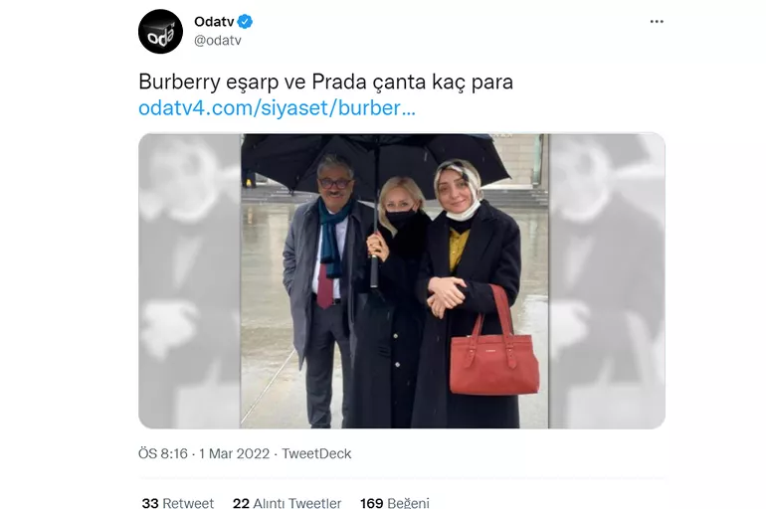Open the odatv4.com/siyaset article link
Screen dimensions: 766x509
pyautogui.click(x=277, y=107)
